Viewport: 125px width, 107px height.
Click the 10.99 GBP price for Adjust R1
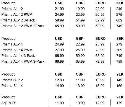(80, 103)
